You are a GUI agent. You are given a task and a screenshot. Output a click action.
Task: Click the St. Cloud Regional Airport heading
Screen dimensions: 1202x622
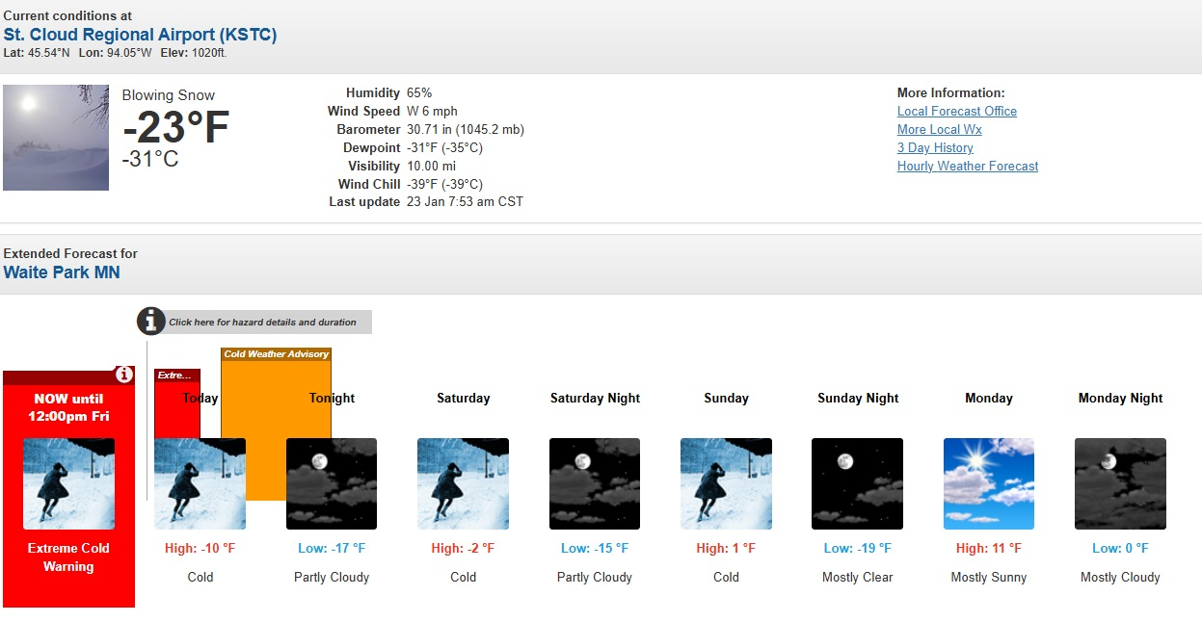click(x=140, y=35)
